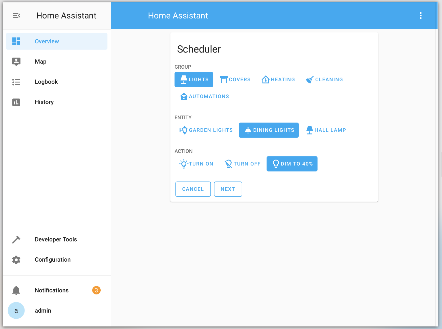Choose the Dining Lights entity
The image size is (442, 329).
(269, 130)
